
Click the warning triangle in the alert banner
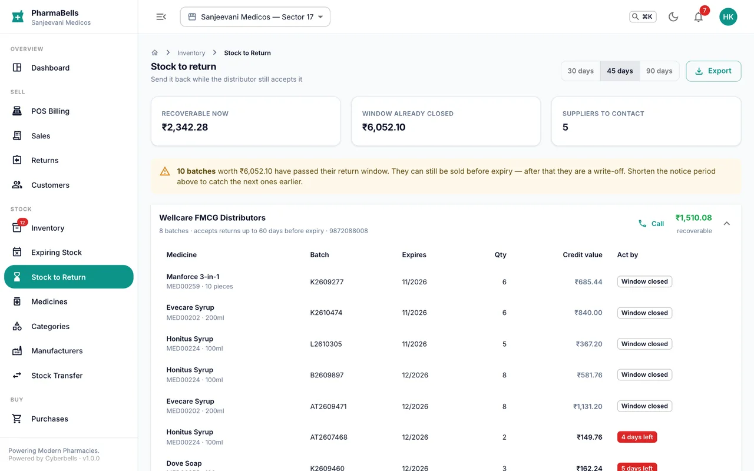click(x=165, y=171)
